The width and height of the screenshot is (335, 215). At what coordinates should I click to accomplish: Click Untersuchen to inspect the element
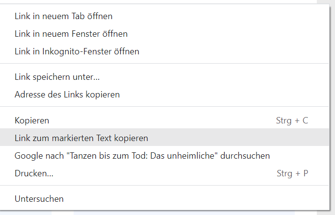coord(39,199)
